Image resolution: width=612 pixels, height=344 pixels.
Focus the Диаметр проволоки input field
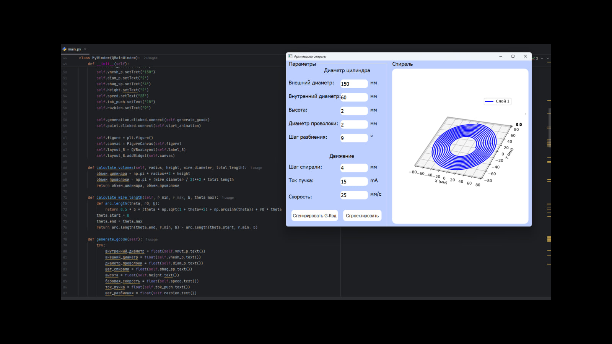click(x=354, y=124)
